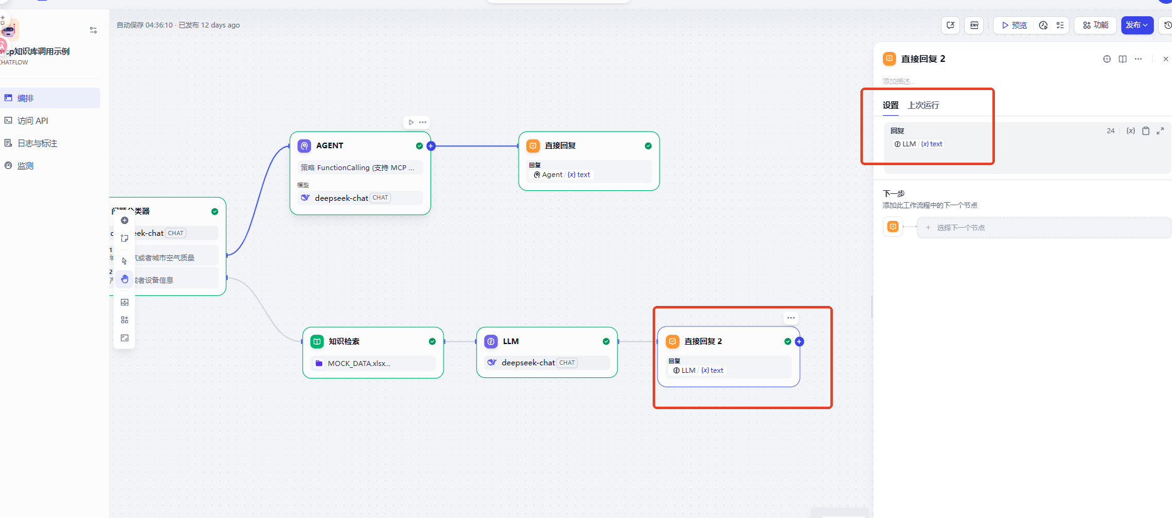Viewport: 1172px width, 518px height.
Task: Select the pointer mode tool
Action: 125,261
